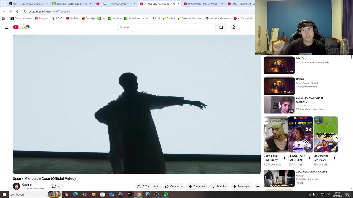Screen dimensions: 353x198
Task: Show next Shorts with right arrow
Action: point(337,138)
